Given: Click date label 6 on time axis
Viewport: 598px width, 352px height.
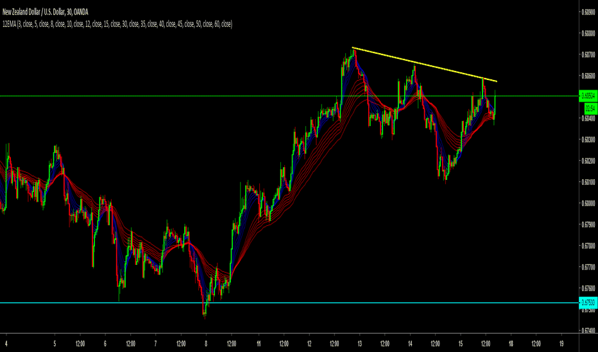Looking at the screenshot, I should pos(105,344).
